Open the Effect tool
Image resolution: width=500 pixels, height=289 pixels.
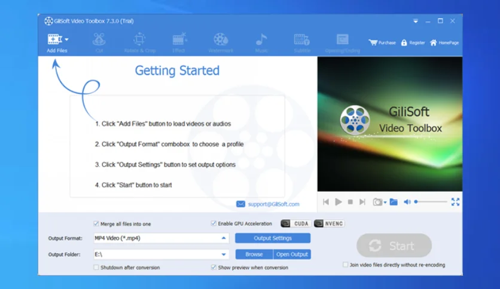pos(179,42)
